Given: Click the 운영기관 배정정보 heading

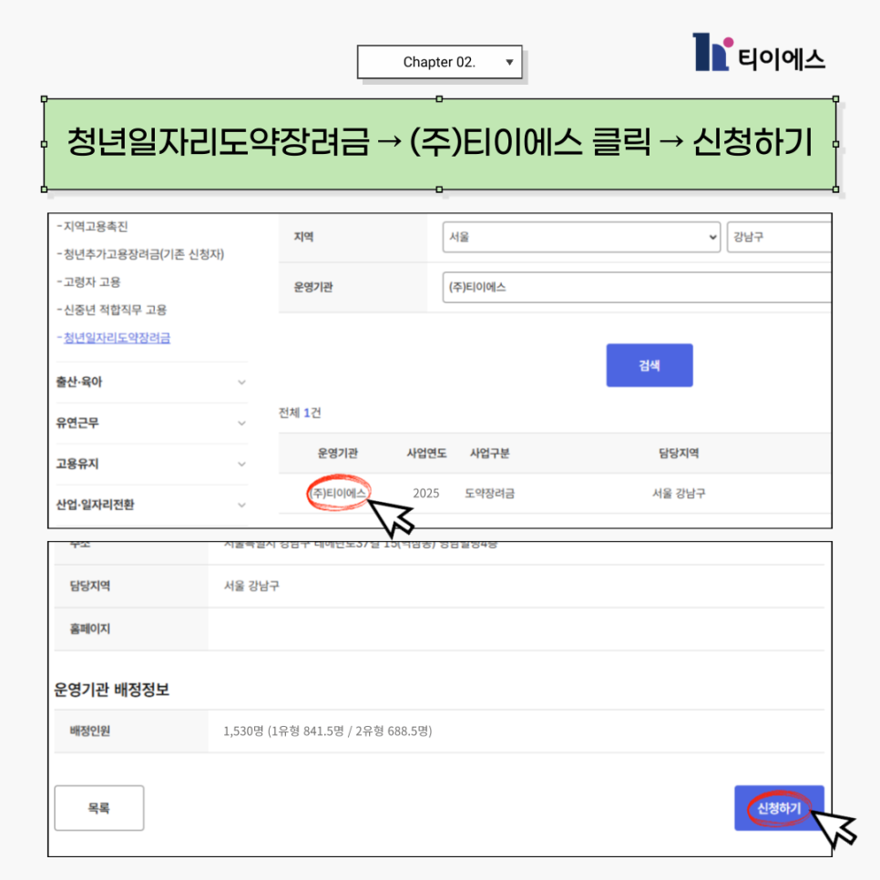Looking at the screenshot, I should click(112, 690).
